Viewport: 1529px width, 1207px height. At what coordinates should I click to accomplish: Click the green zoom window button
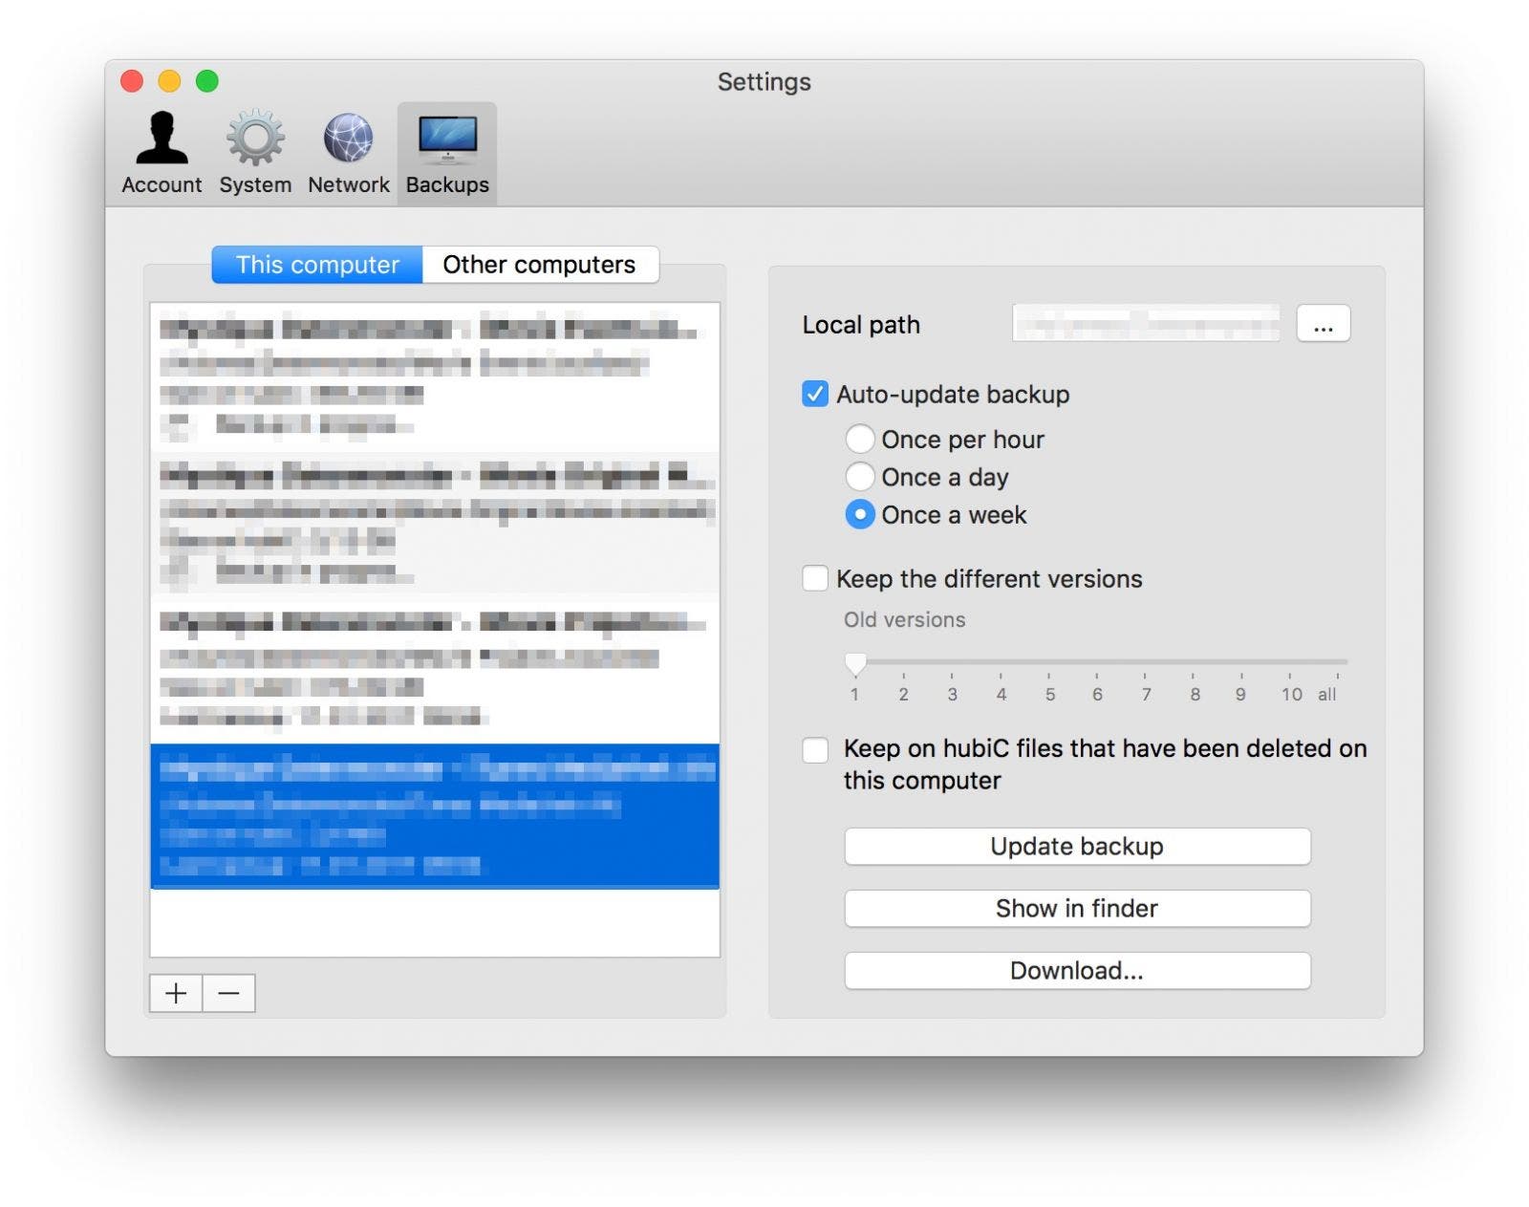click(x=207, y=81)
